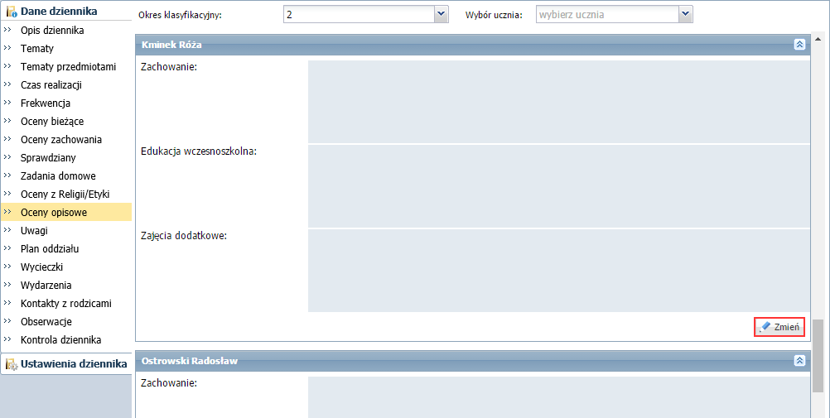Go to Sprawdziany
This screenshot has width=830, height=418.
click(x=48, y=157)
